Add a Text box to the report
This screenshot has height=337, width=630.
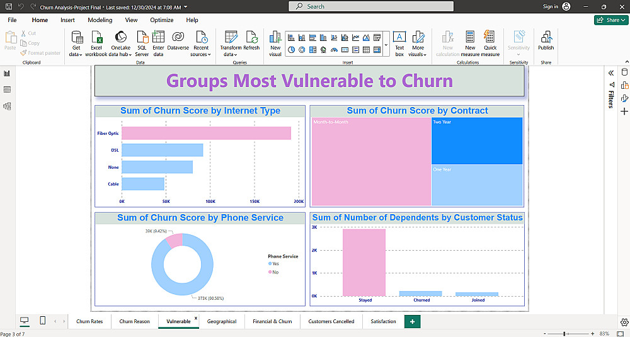click(399, 44)
